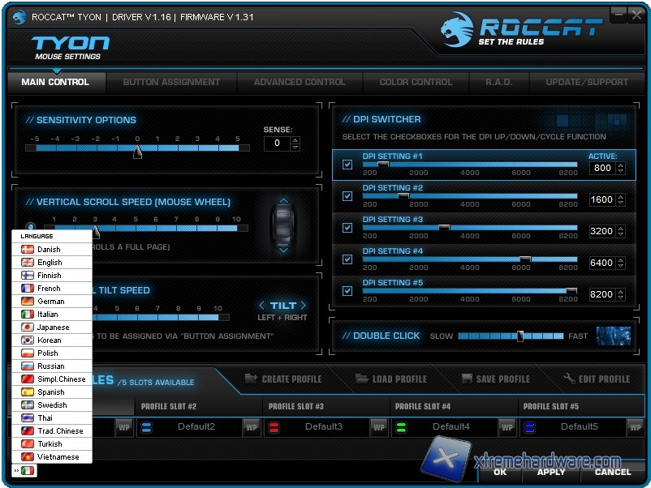Click the Save Profile disk icon
Viewport: 651px width, 488px height.
(467, 379)
